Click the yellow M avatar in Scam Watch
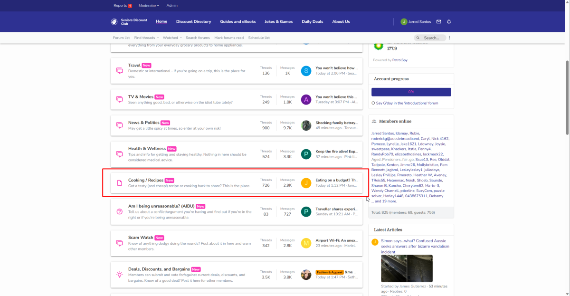570x296 pixels. click(x=306, y=243)
